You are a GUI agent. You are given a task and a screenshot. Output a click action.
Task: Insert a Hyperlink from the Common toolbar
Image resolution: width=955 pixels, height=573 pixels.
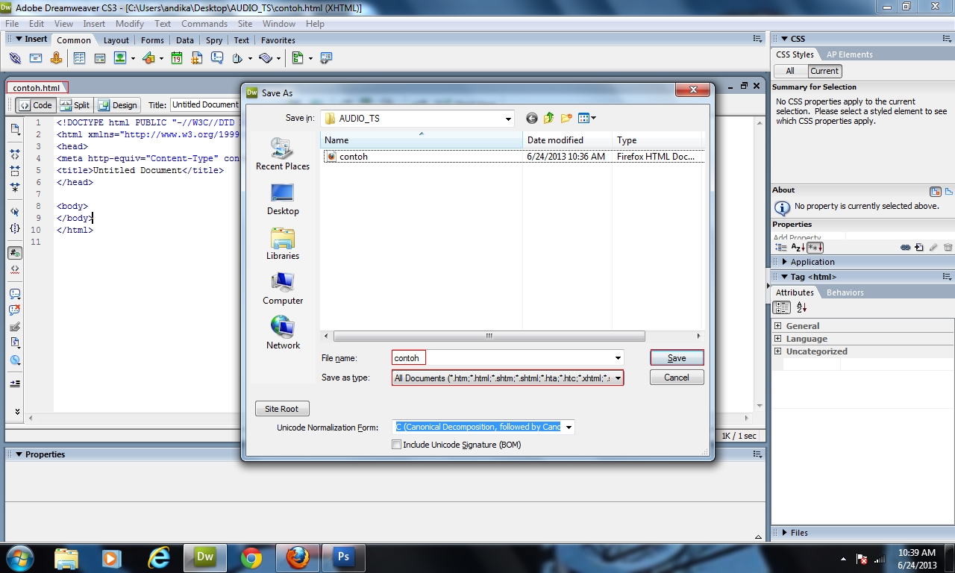coord(15,58)
